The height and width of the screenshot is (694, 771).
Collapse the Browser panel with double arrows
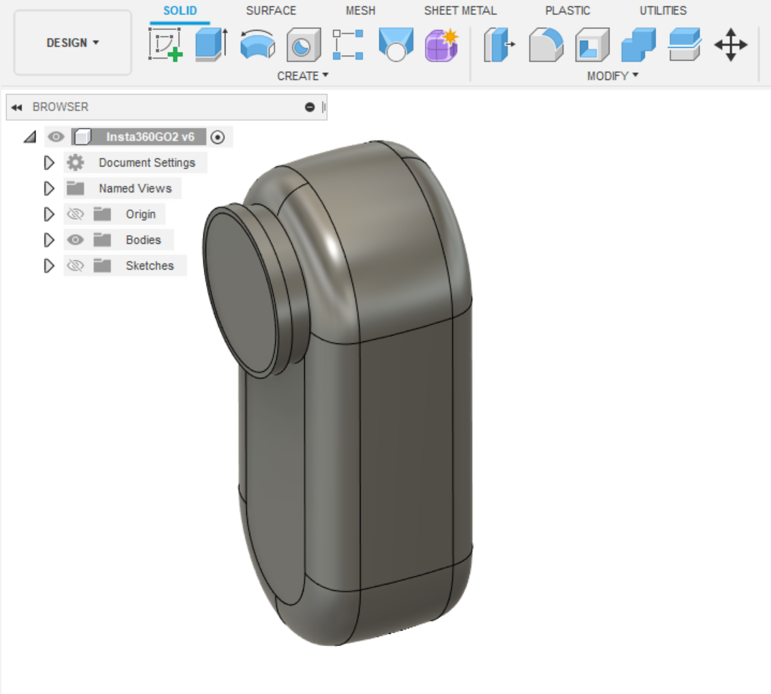click(17, 107)
